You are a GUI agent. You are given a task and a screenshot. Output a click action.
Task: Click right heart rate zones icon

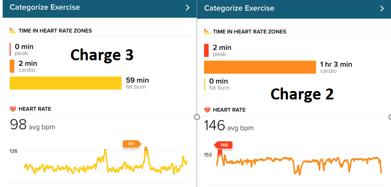[x=207, y=32]
